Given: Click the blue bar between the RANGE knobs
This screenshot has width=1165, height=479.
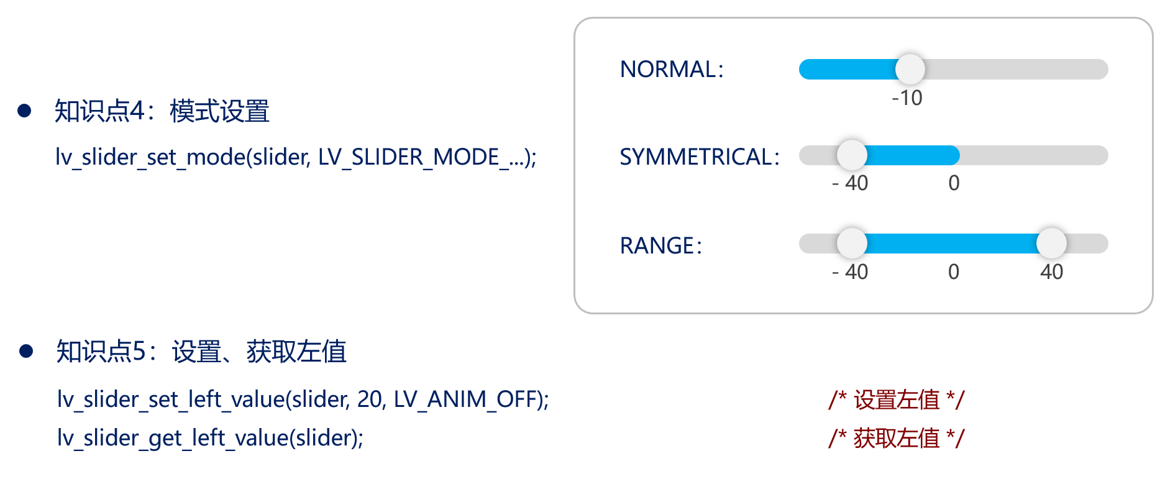Looking at the screenshot, I should coord(951,244).
